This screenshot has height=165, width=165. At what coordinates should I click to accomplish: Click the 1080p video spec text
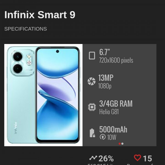[105, 86]
